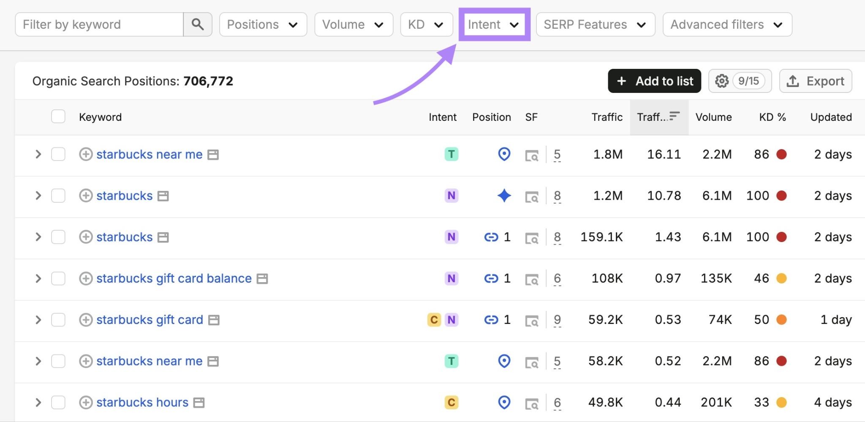Open SERP view icon in 1.2M traffic starbucks row
865x422 pixels.
(532, 197)
